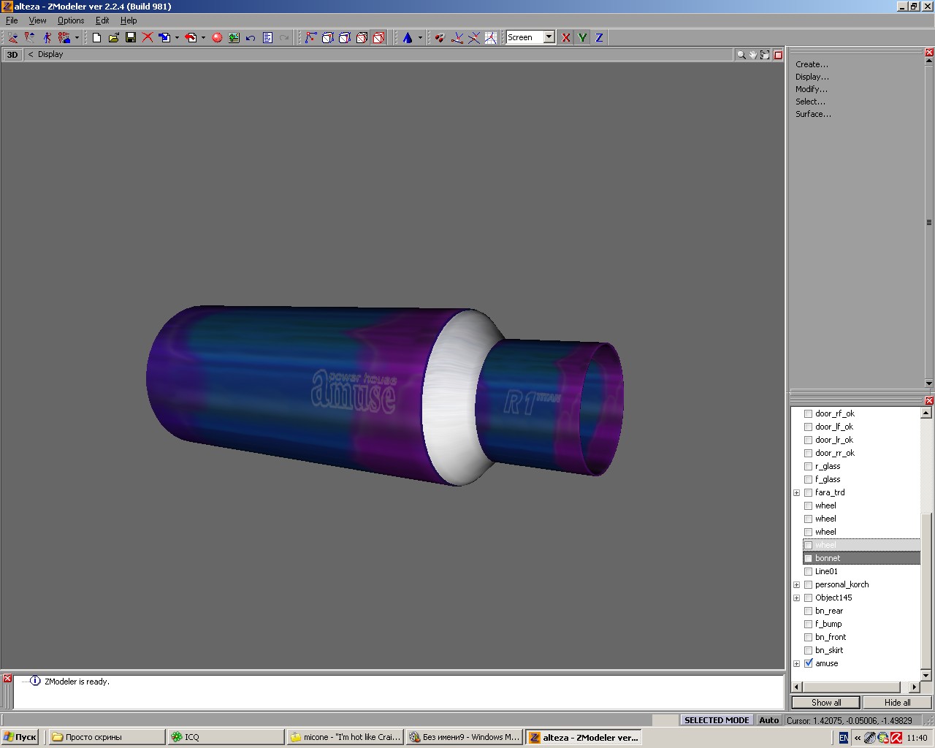The image size is (935, 748).
Task: Click the 3D viewport type button
Action: pyautogui.click(x=12, y=55)
